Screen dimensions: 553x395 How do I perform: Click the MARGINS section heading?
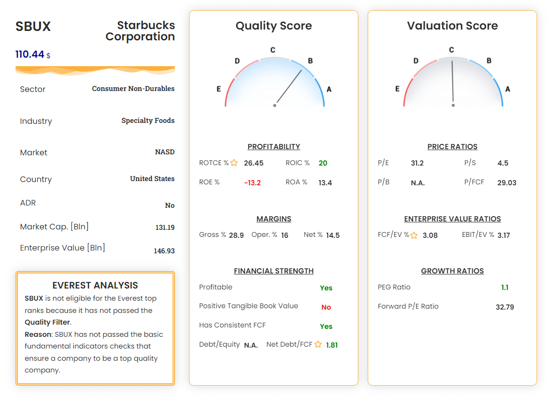click(274, 219)
